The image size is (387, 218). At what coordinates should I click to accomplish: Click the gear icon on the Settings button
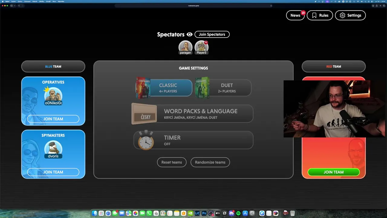(343, 15)
